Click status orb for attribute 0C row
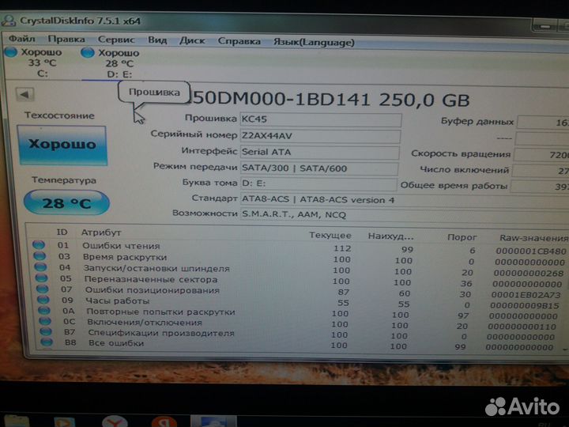Image resolution: width=569 pixels, height=427 pixels. 45,321
